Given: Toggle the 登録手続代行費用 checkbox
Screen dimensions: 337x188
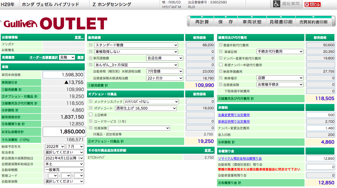Looking at the screenshot, I should [221, 45].
